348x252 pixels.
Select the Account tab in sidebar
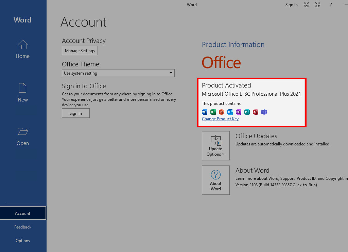[23, 213]
